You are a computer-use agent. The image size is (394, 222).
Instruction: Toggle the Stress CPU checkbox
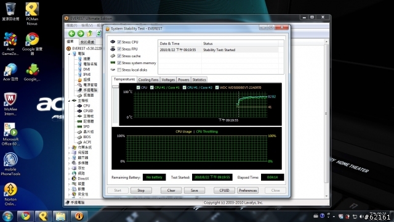(x=119, y=42)
